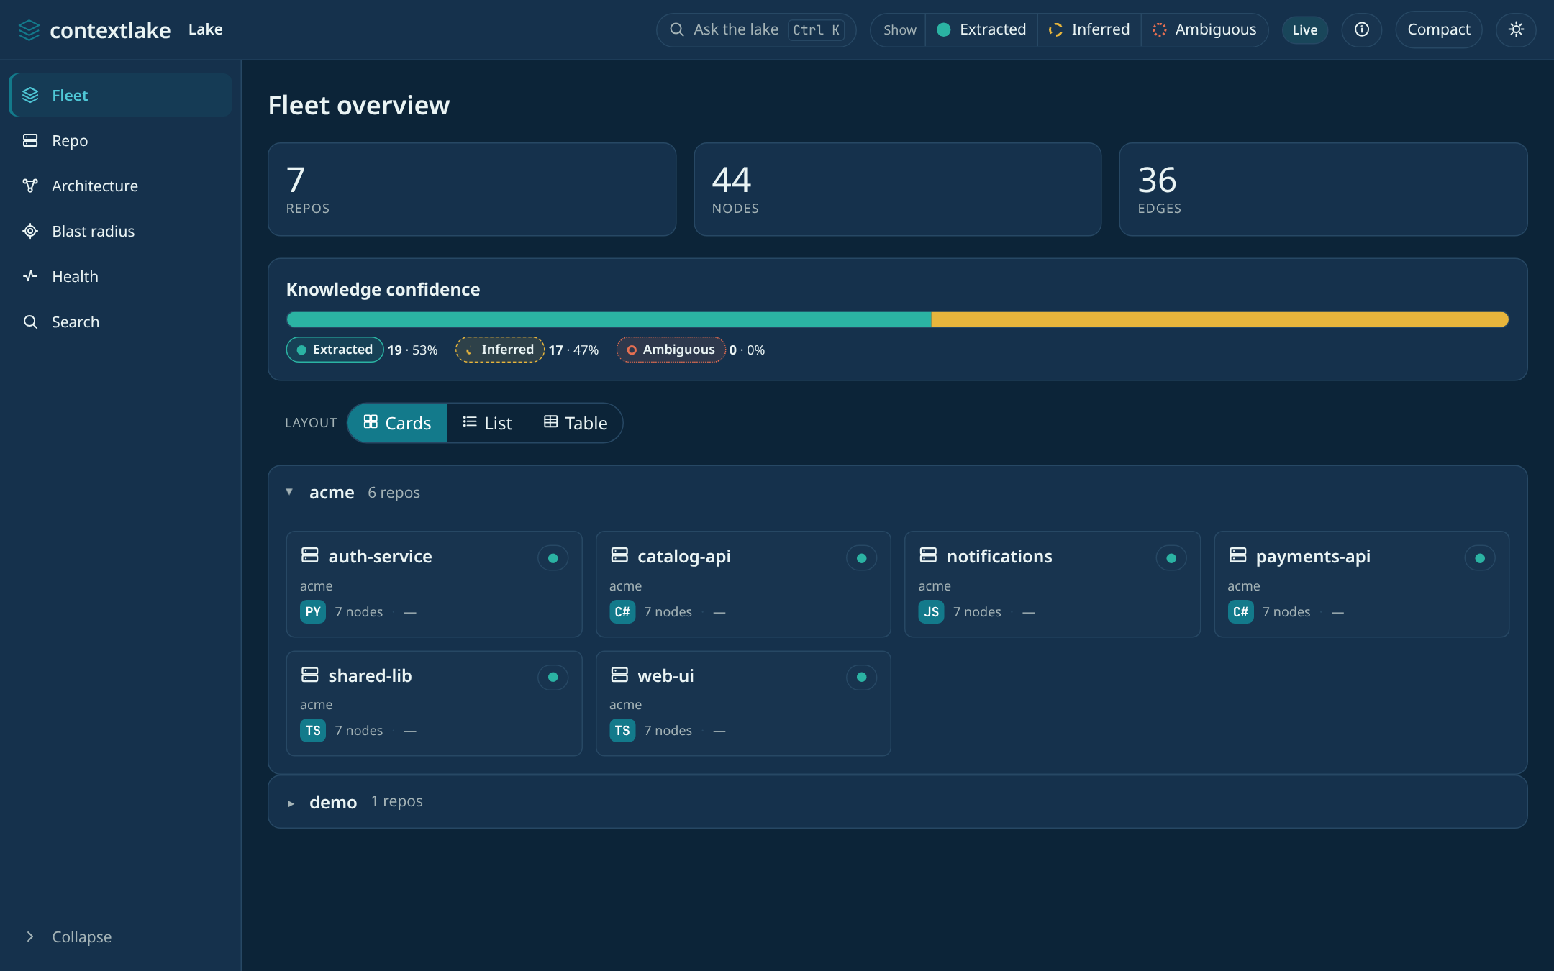1554x971 pixels.
Task: Click the 44 Nodes stat card
Action: tap(897, 189)
